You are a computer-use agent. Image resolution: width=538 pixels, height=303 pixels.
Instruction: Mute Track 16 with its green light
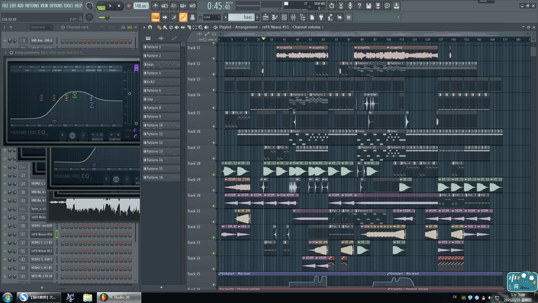pyautogui.click(x=214, y=143)
